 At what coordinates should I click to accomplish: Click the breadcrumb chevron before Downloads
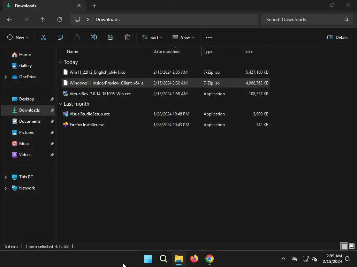(x=88, y=19)
